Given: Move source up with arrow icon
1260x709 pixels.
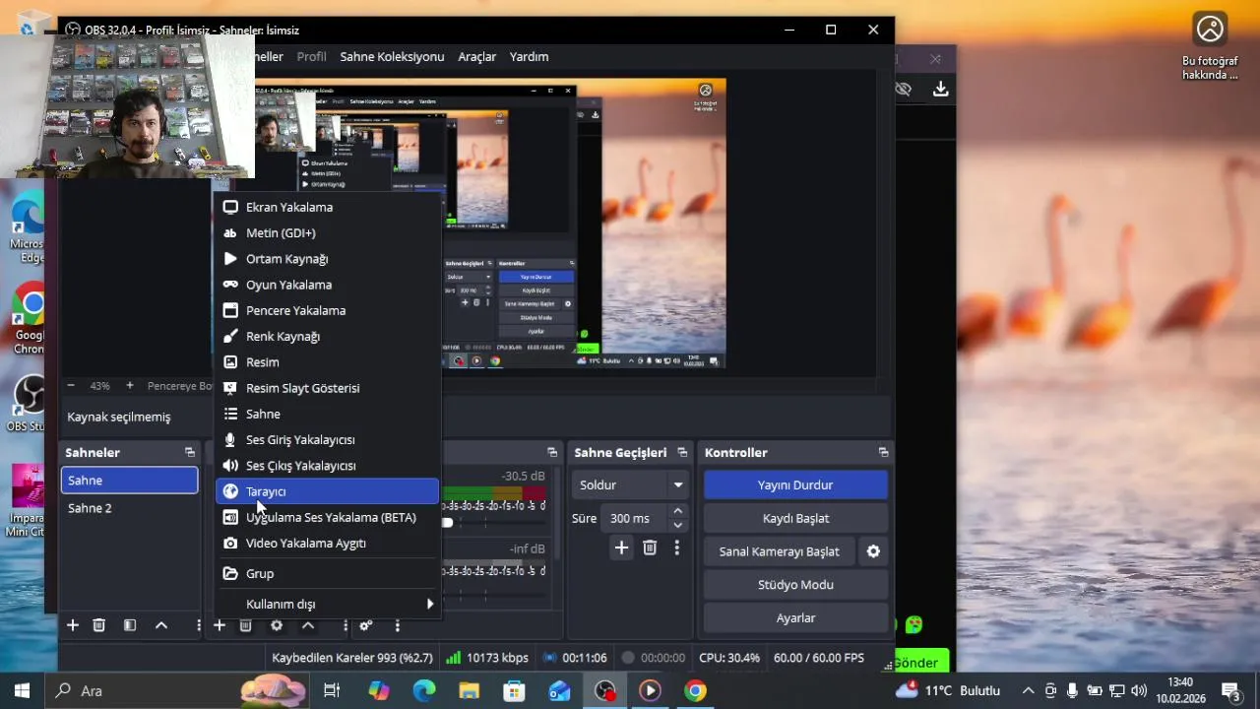Looking at the screenshot, I should [x=308, y=625].
